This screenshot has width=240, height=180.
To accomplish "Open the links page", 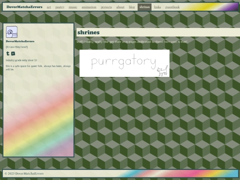I will click(157, 7).
